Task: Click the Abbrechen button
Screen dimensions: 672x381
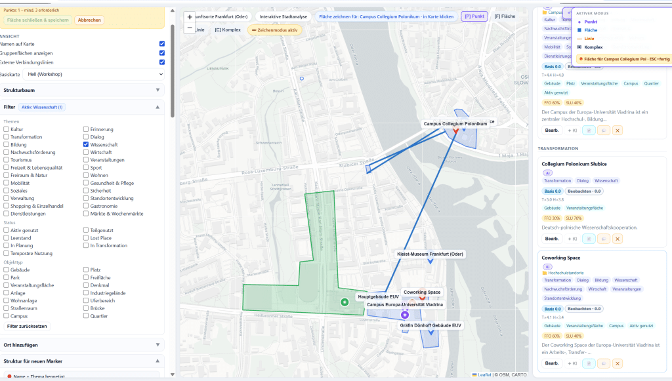Action: click(x=89, y=20)
